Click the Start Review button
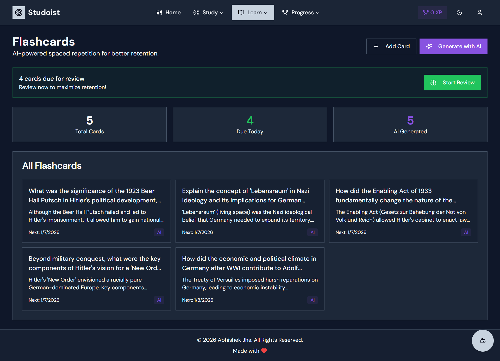Screen dimensions: 500x361 pyautogui.click(x=452, y=83)
